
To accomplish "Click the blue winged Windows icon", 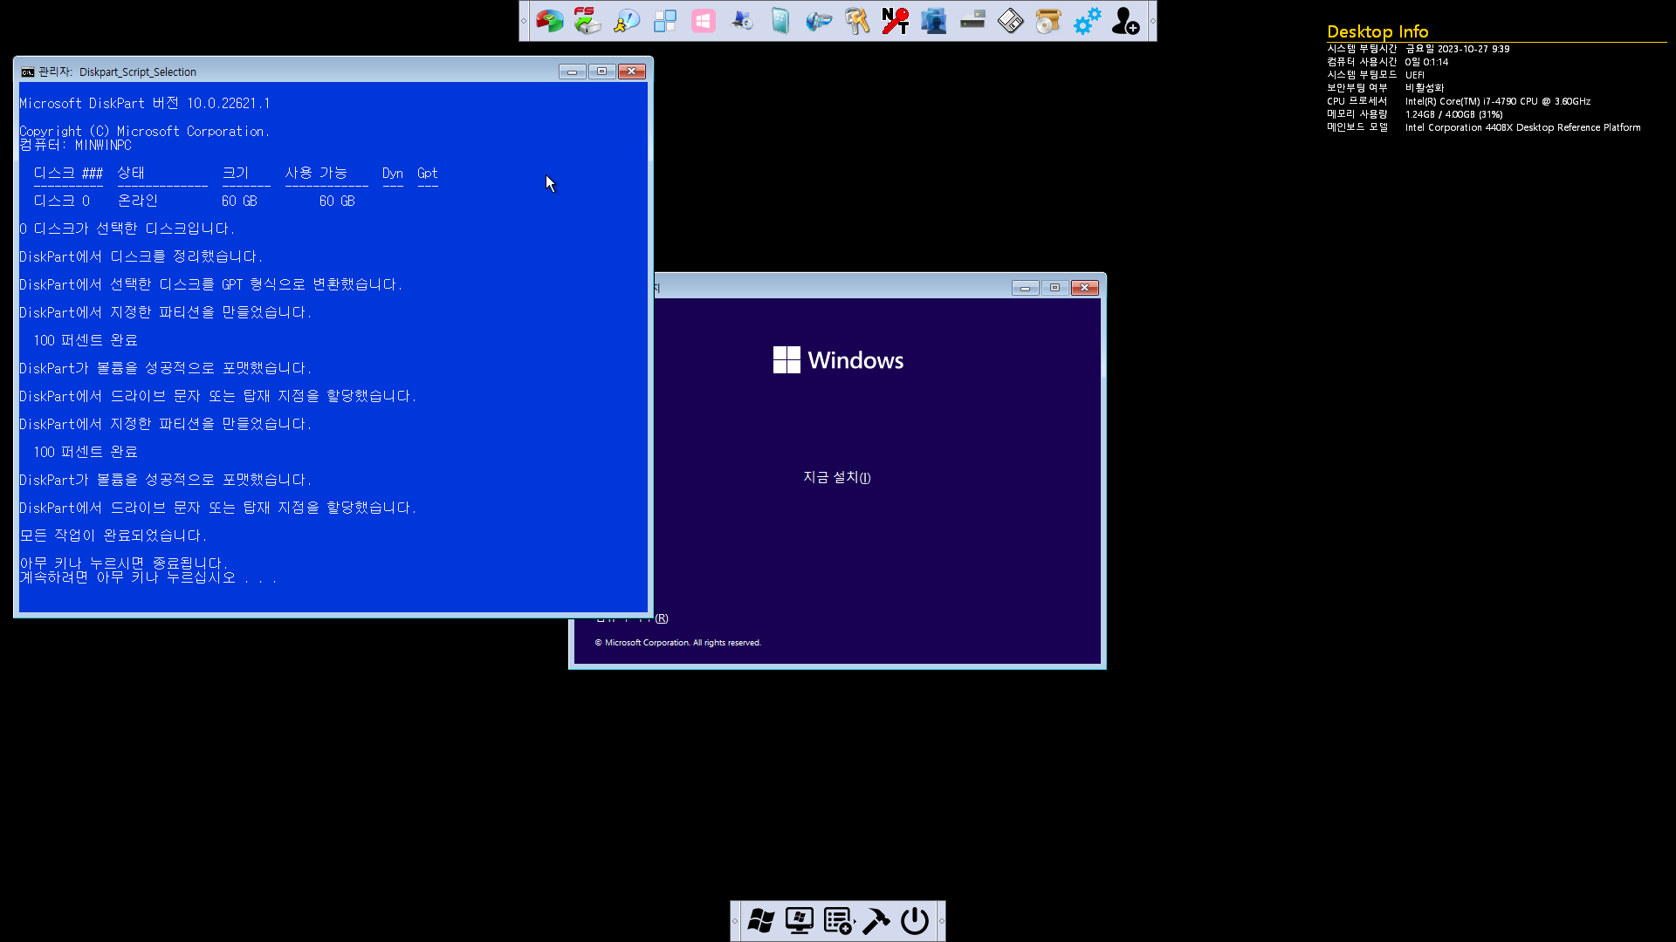I will pos(819,21).
